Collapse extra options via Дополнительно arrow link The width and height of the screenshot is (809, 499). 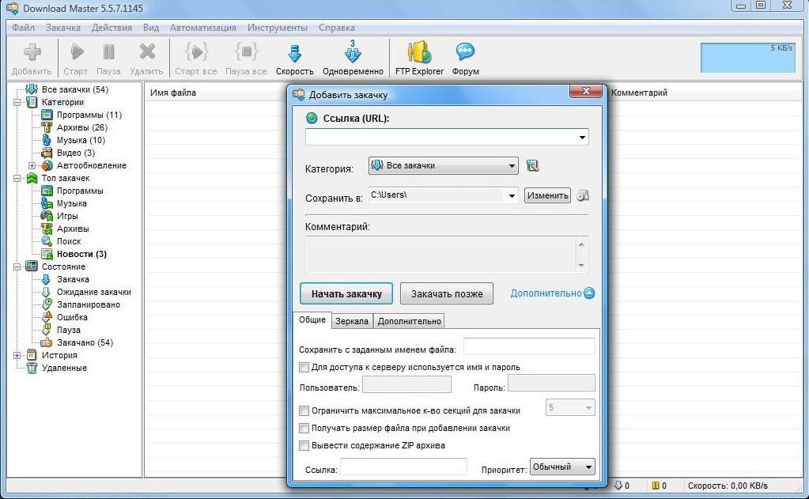[x=553, y=293]
